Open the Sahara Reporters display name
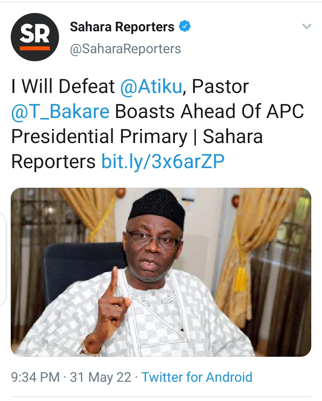The image size is (322, 401). coord(122,27)
